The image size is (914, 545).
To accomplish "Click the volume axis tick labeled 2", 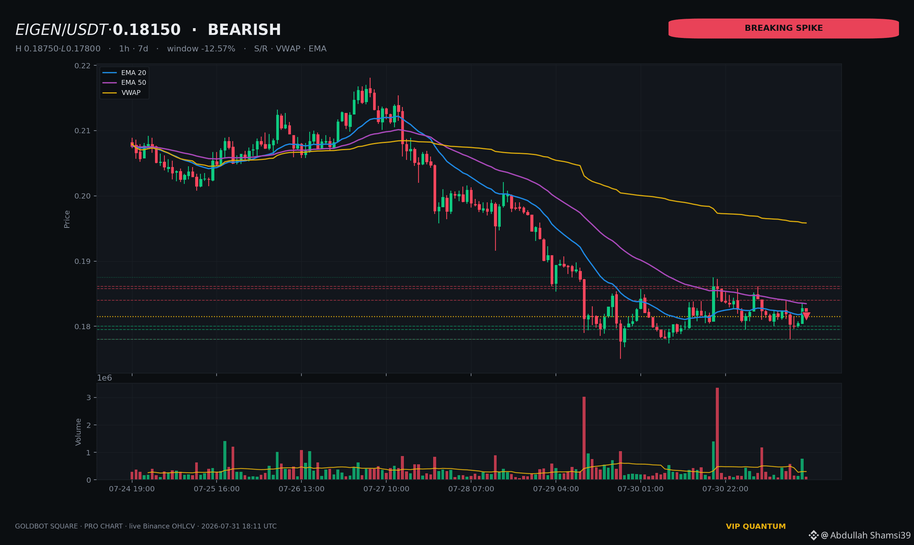I will click(x=89, y=425).
